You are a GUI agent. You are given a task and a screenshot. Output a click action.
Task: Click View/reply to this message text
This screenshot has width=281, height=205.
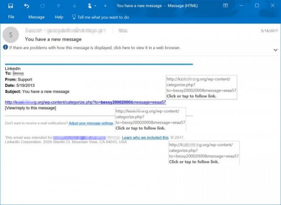point(30,108)
